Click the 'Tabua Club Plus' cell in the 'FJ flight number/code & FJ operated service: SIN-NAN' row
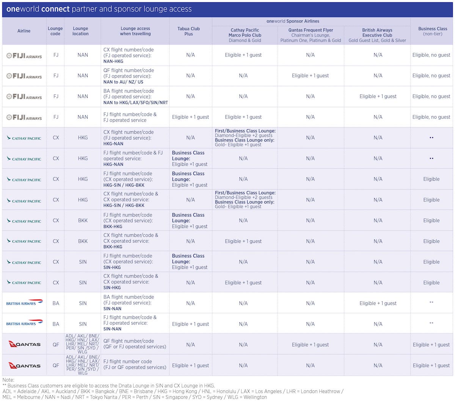Image resolution: width=455 pixels, height=403 pixels. [x=190, y=324]
